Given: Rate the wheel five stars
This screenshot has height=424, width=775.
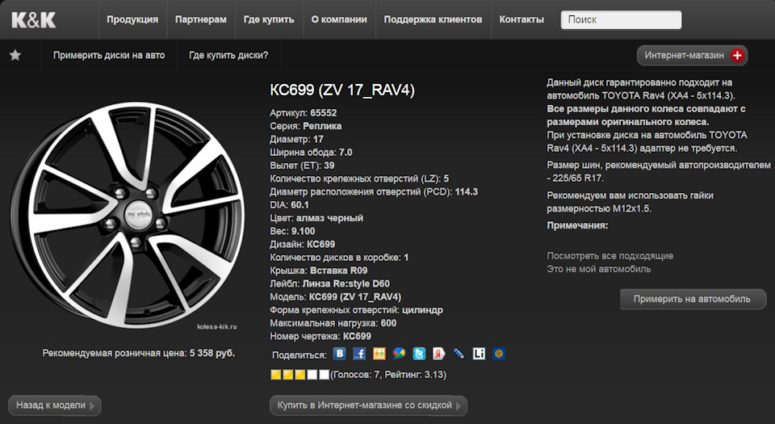Looking at the screenshot, I should click(x=324, y=375).
